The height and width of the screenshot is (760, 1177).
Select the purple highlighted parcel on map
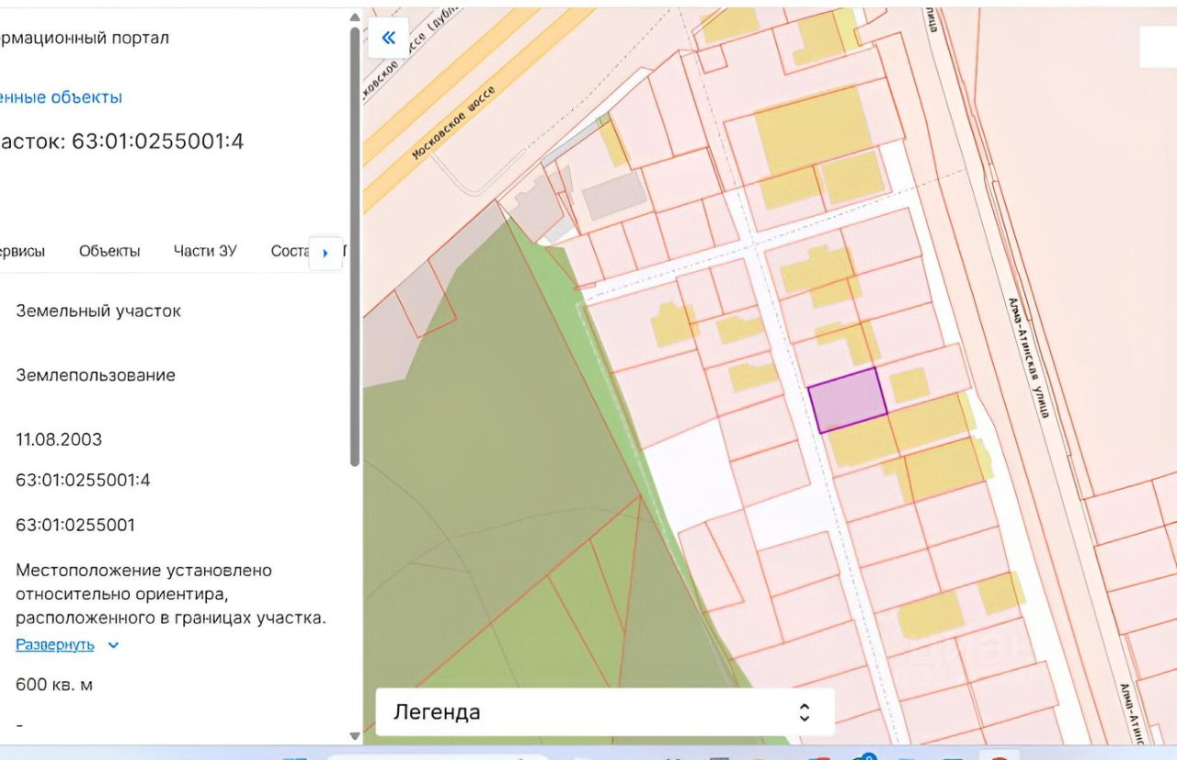coord(847,400)
